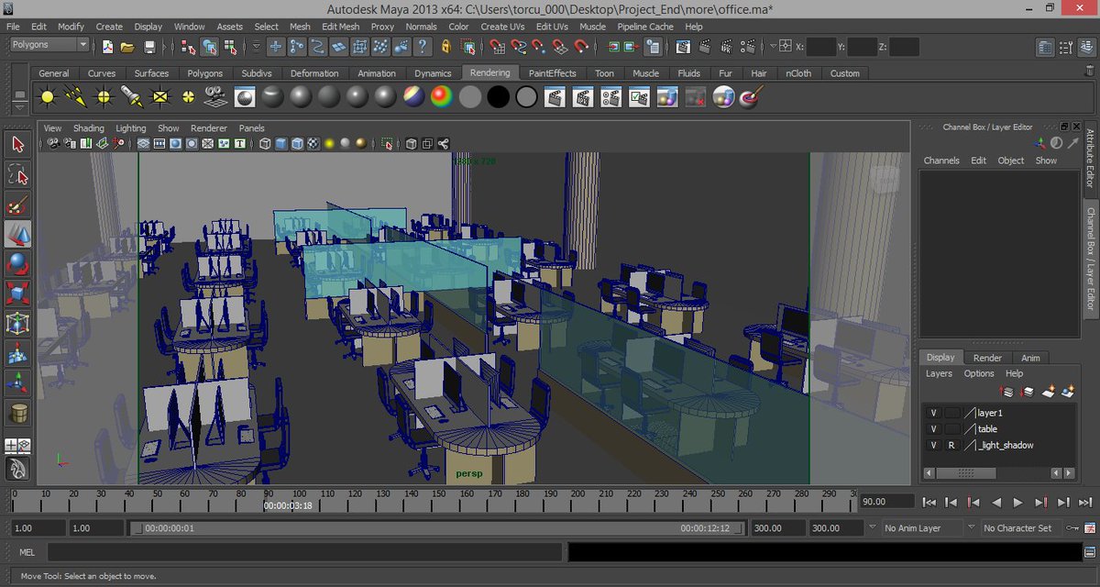Choose the arrow Select tool in the toolbox
This screenshot has width=1100, height=587.
(x=17, y=144)
